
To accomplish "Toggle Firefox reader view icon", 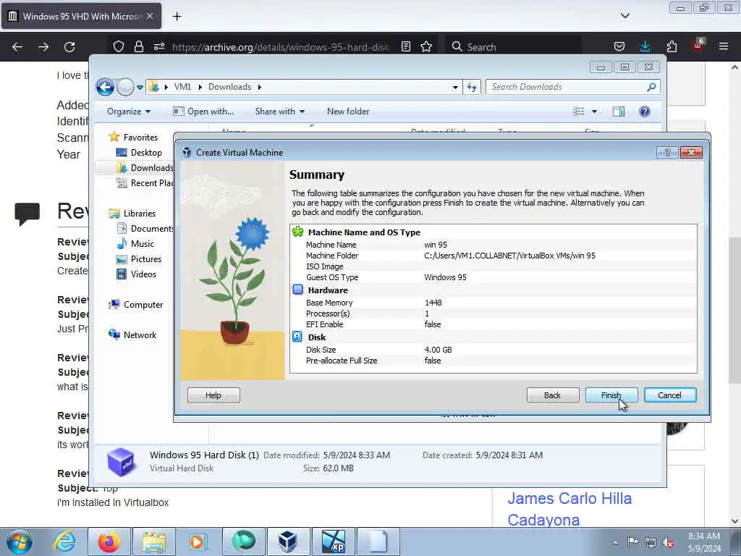I will pyautogui.click(x=405, y=46).
